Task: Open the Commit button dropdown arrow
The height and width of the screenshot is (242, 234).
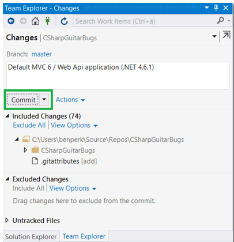Action: (44, 100)
